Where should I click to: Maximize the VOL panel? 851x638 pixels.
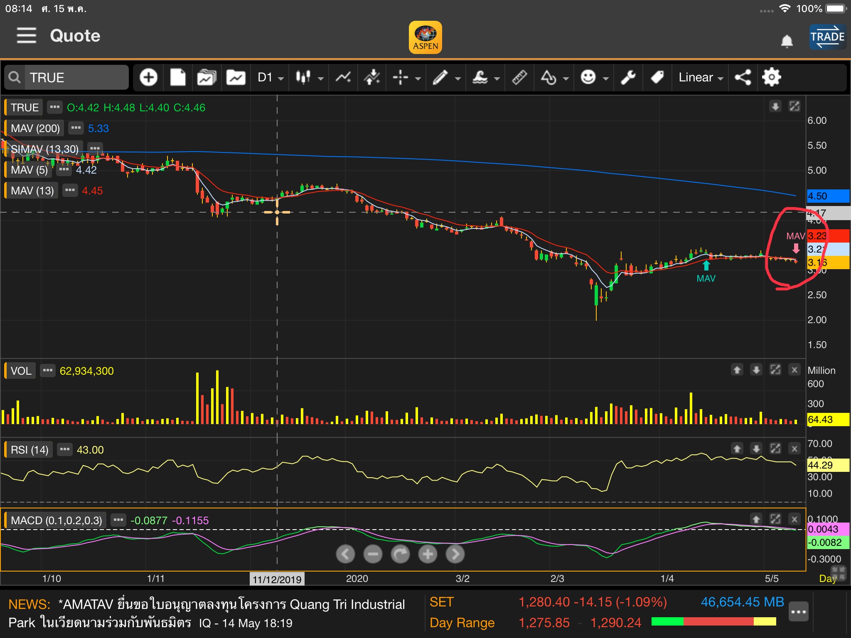775,370
